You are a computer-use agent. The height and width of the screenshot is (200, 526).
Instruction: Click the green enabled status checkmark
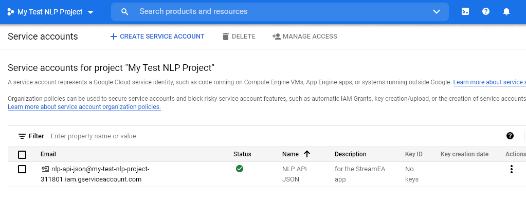coord(240,169)
